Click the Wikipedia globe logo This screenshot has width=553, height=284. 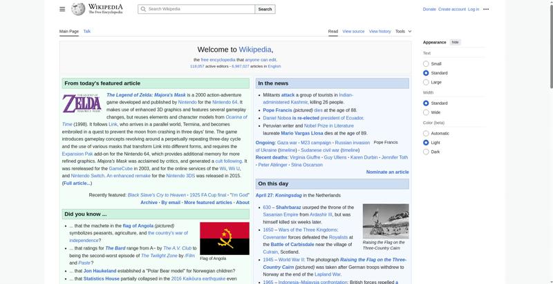tap(78, 9)
